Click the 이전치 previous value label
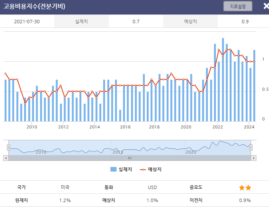This screenshot has width=269, height=207. coord(196,200)
